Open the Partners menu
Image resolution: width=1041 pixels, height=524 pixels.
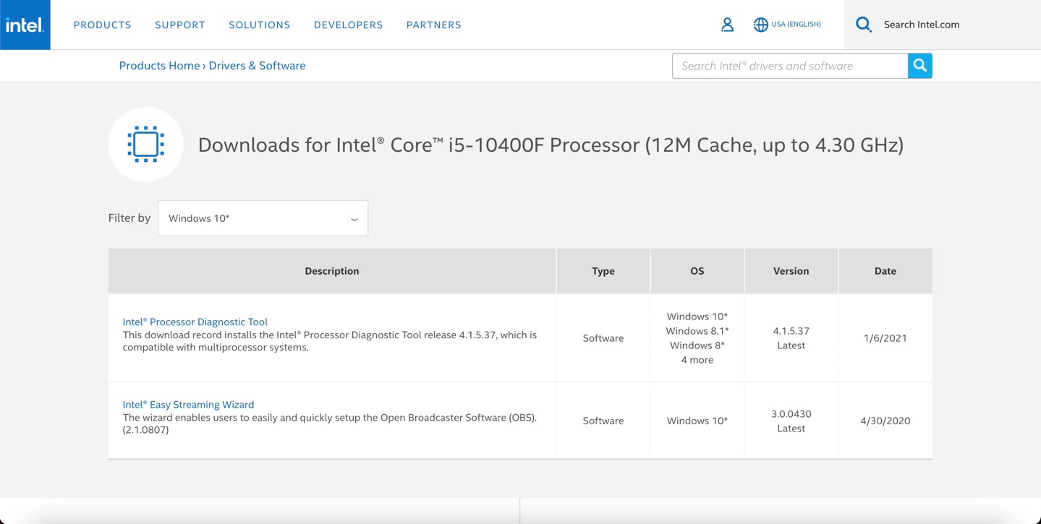433,25
